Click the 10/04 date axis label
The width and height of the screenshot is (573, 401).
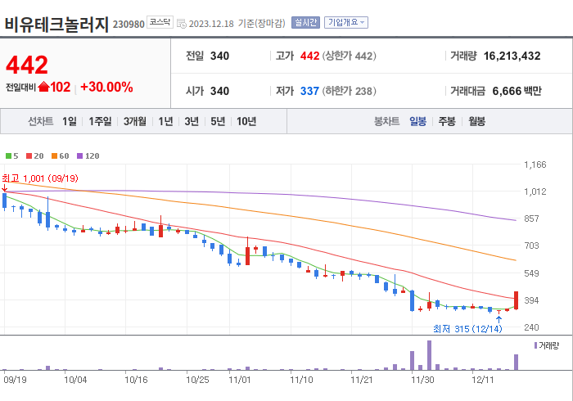tap(75, 380)
